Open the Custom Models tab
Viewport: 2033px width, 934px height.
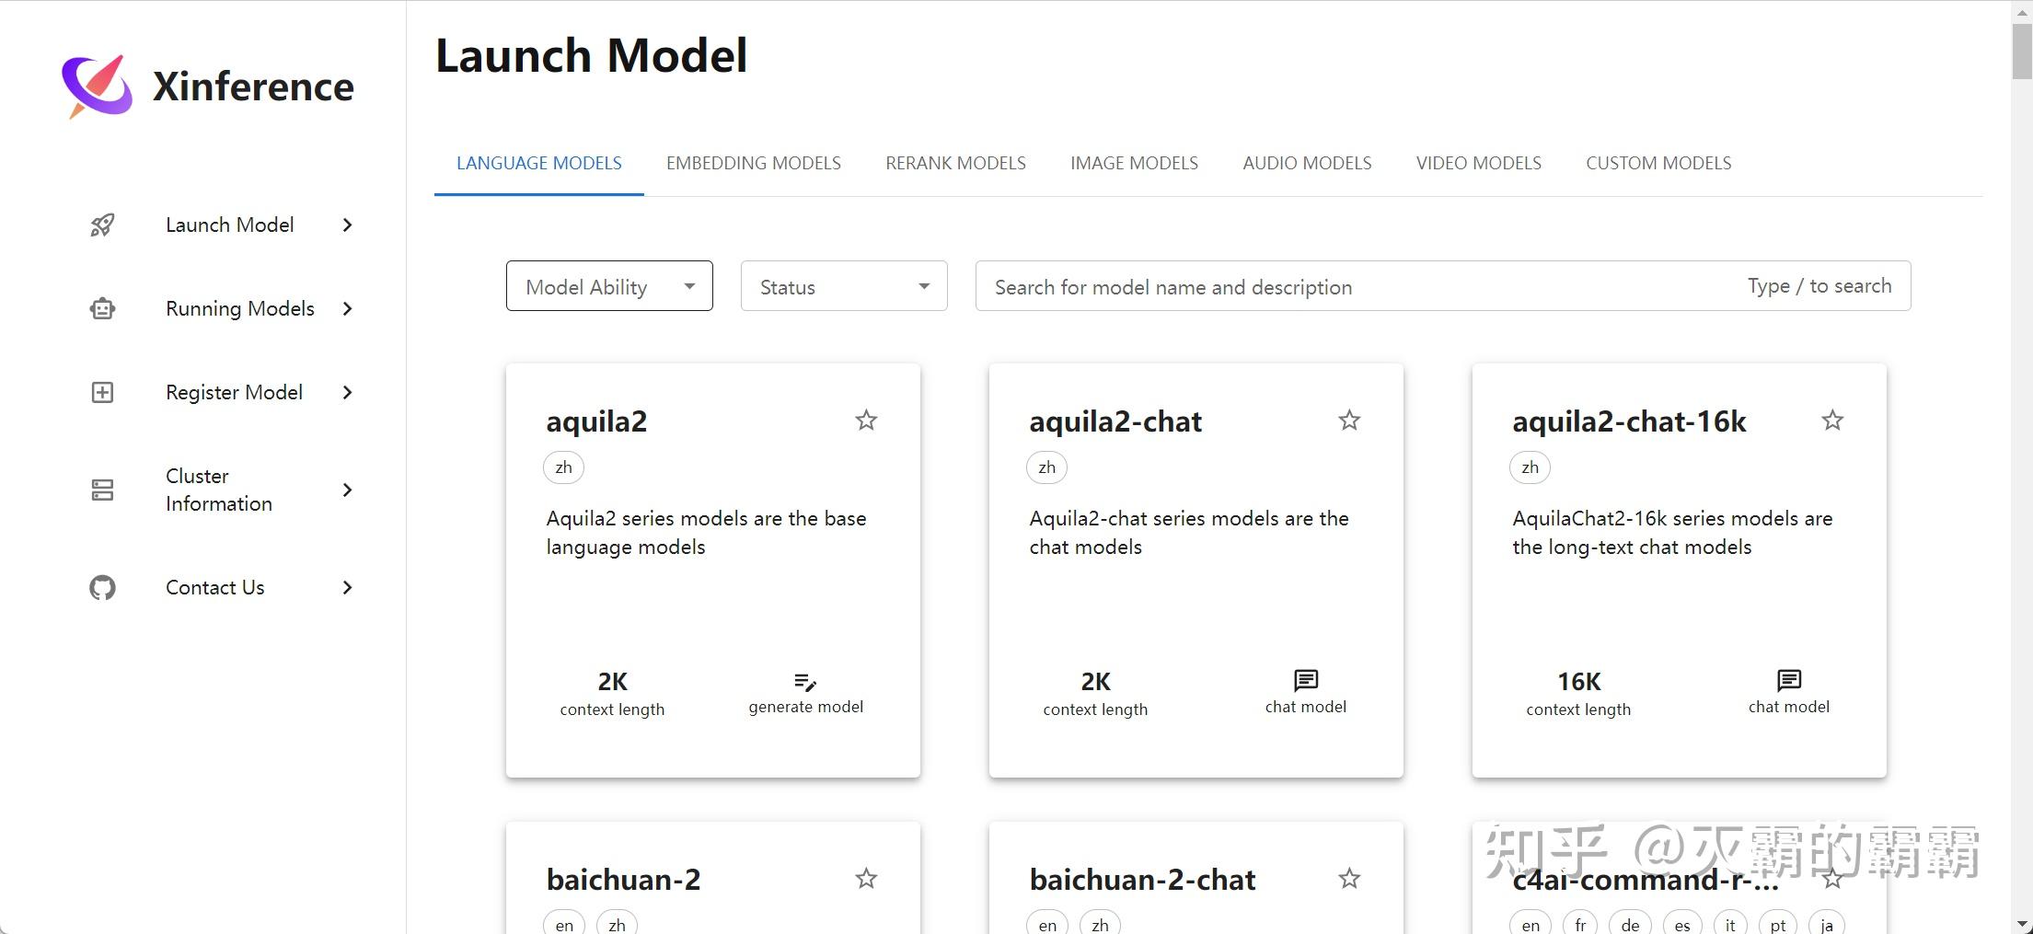[x=1658, y=163]
